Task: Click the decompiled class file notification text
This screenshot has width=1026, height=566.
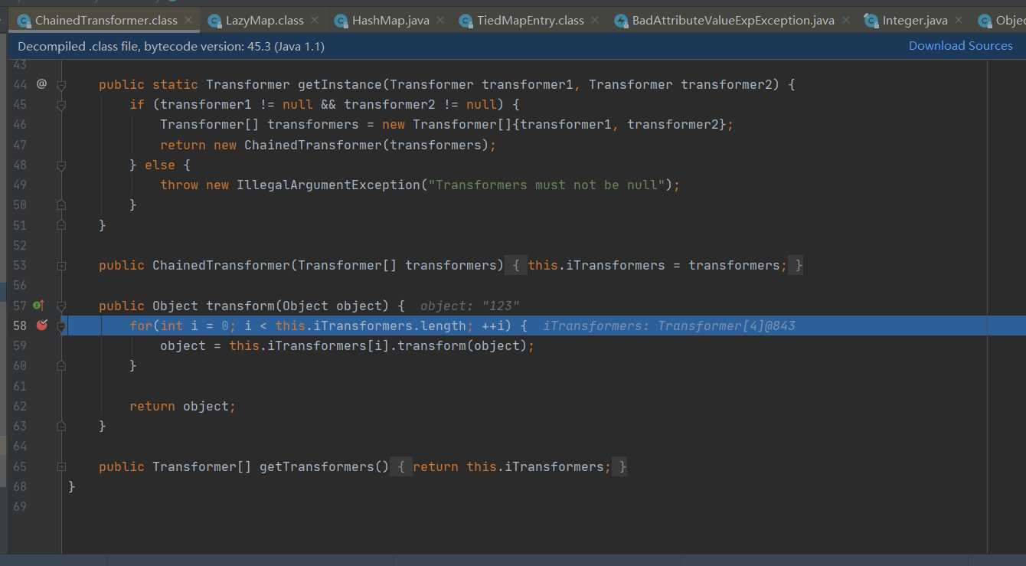Action: tap(172, 47)
